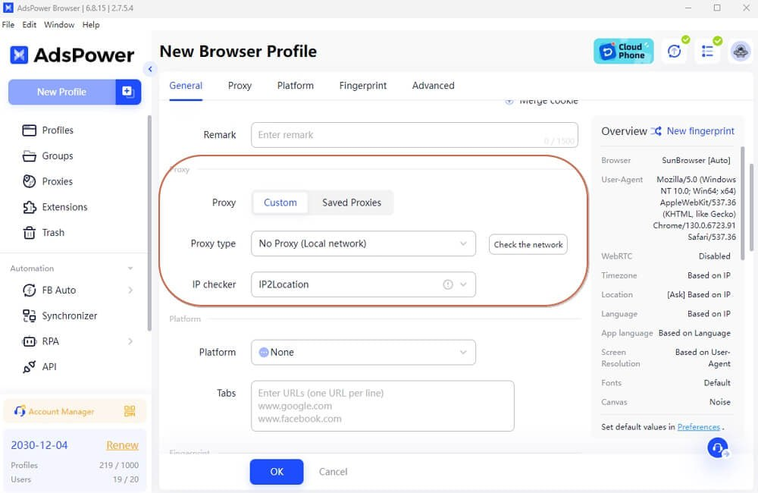Viewport: 758px width, 493px height.
Task: Click the SunBrowser [Auto] value
Action: tap(696, 160)
